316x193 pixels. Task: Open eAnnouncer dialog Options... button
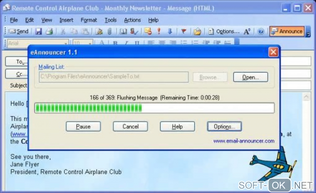[x=224, y=127]
